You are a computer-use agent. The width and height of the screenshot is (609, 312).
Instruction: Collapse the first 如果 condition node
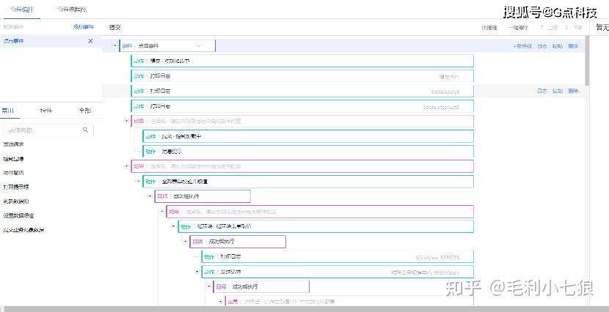[126, 121]
